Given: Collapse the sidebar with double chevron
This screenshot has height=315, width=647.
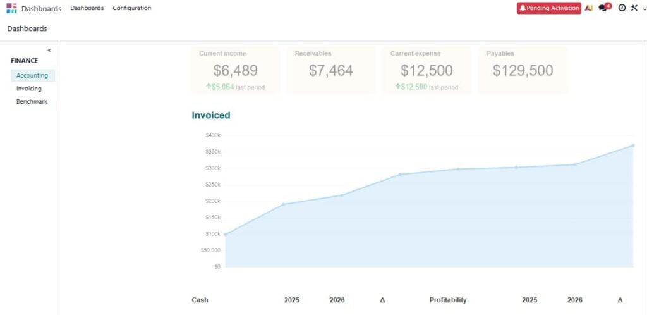Looking at the screenshot, I should pyautogui.click(x=49, y=50).
